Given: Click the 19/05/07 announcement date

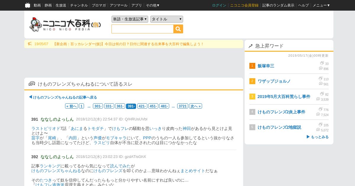Looking at the screenshot, I should coord(41,44).
